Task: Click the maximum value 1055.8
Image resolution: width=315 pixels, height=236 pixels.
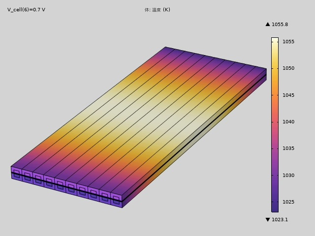Action: tap(280, 24)
